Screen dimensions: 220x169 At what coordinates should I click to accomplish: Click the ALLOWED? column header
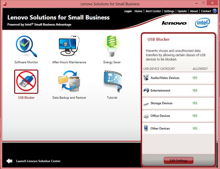(x=200, y=69)
